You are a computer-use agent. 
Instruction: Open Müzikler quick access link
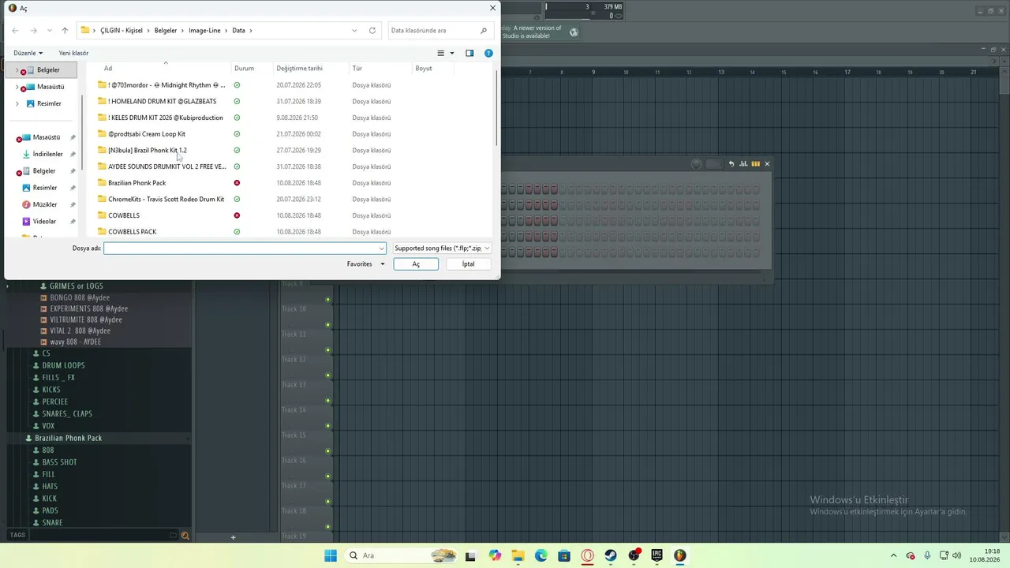click(x=45, y=204)
